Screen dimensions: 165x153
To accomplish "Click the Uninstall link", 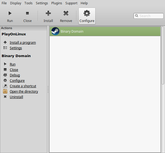I will tap(16, 97).
